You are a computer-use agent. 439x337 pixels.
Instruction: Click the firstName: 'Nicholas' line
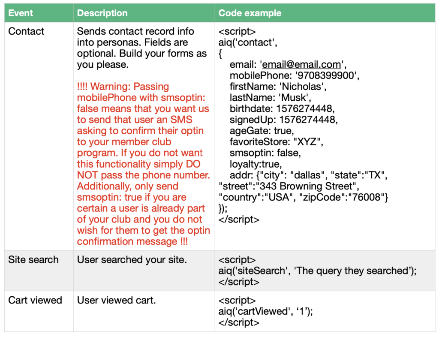pos(278,87)
